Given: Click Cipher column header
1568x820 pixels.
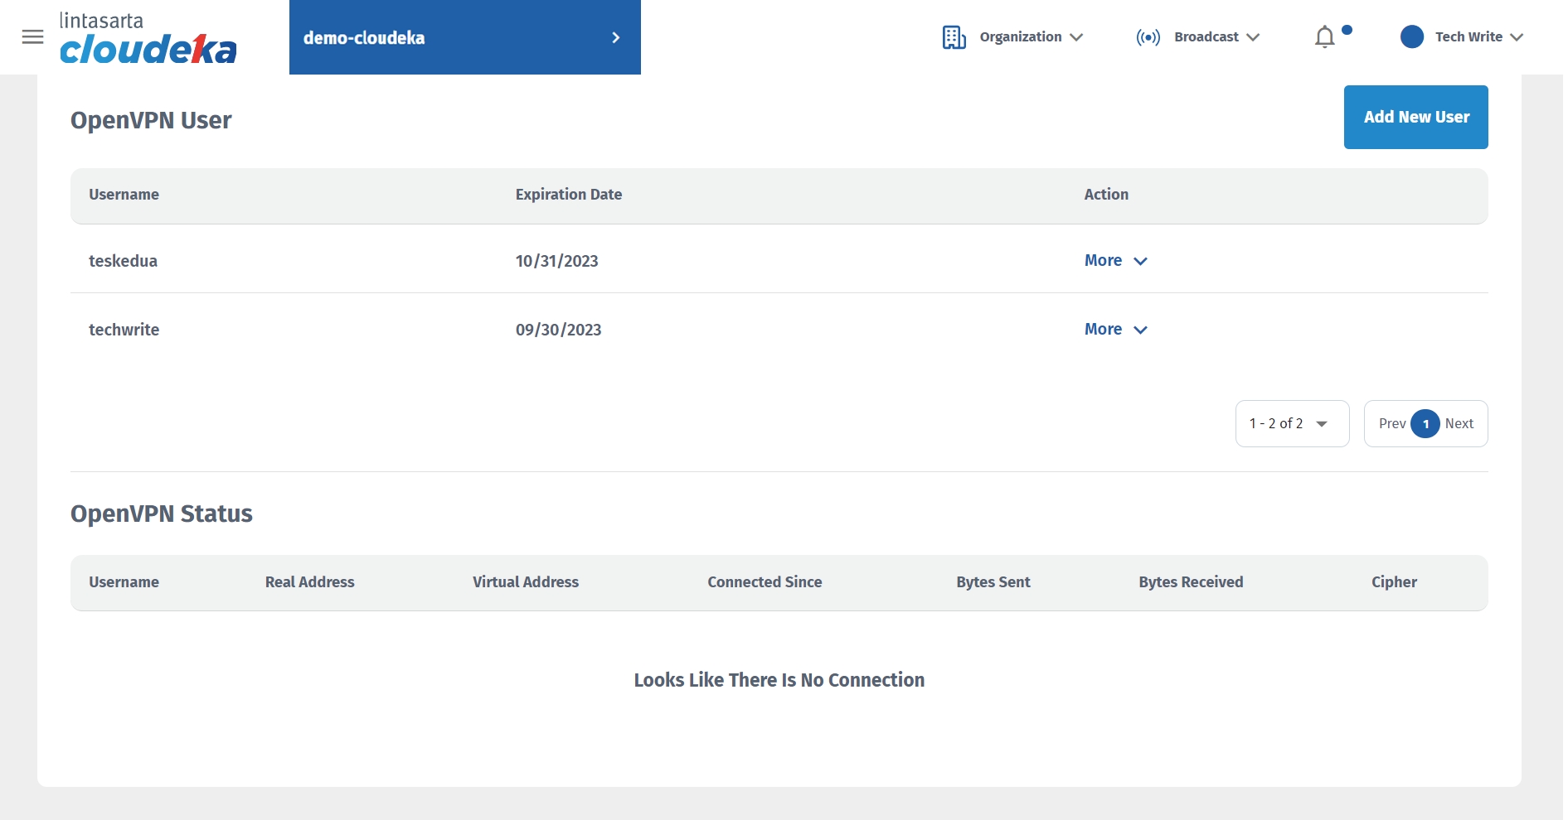Looking at the screenshot, I should tap(1394, 582).
